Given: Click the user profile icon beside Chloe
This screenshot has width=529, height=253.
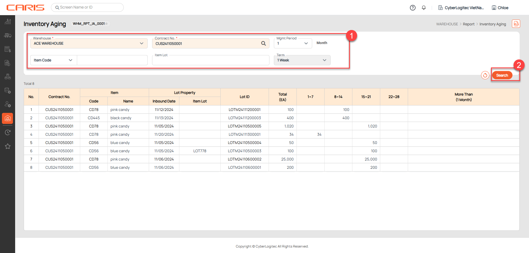Looking at the screenshot, I should (x=494, y=8).
